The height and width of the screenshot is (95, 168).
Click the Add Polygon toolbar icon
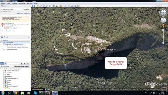coord(41,6)
